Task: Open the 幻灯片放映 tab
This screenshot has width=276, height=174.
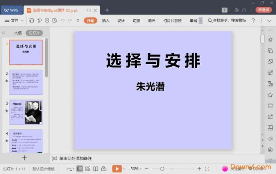Action: [x=173, y=21]
